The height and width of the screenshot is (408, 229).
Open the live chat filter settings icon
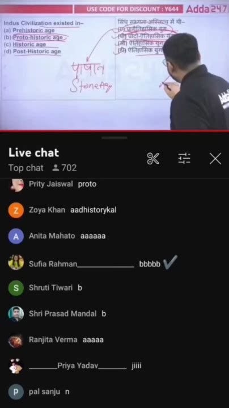pyautogui.click(x=184, y=159)
